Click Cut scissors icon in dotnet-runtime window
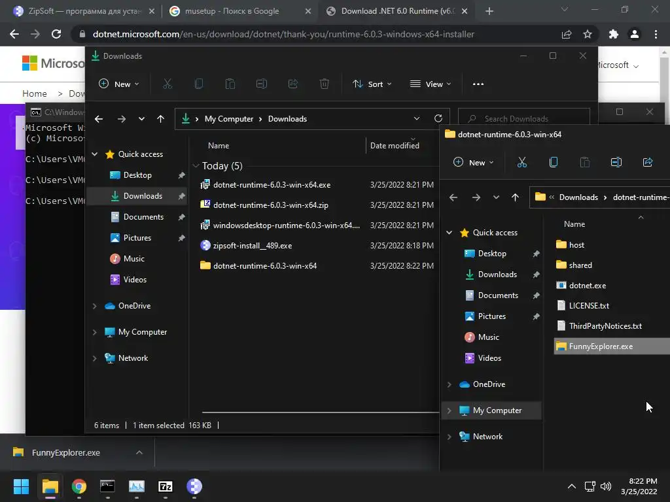Image resolution: width=670 pixels, height=502 pixels. point(521,162)
